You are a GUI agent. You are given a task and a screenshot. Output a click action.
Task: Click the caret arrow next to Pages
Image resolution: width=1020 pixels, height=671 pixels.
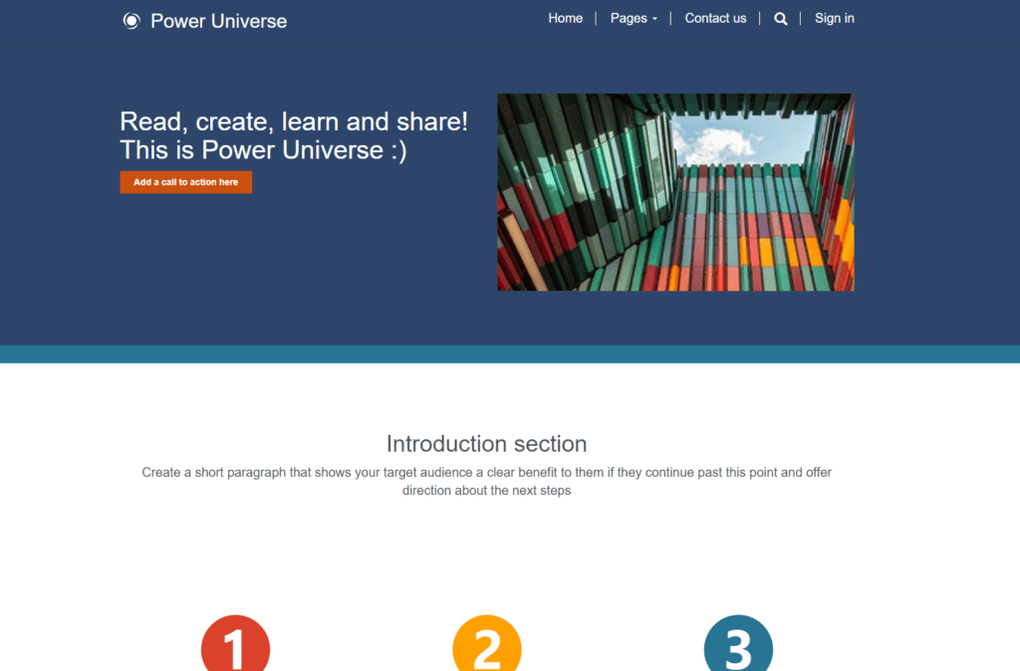656,18
